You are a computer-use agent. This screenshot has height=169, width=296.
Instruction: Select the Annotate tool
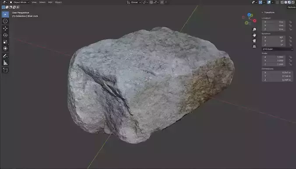(x=5, y=56)
